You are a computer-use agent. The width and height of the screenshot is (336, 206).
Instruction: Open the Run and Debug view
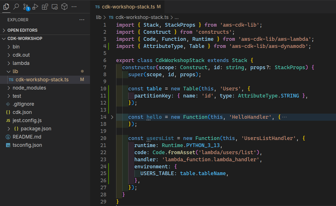point(35,7)
